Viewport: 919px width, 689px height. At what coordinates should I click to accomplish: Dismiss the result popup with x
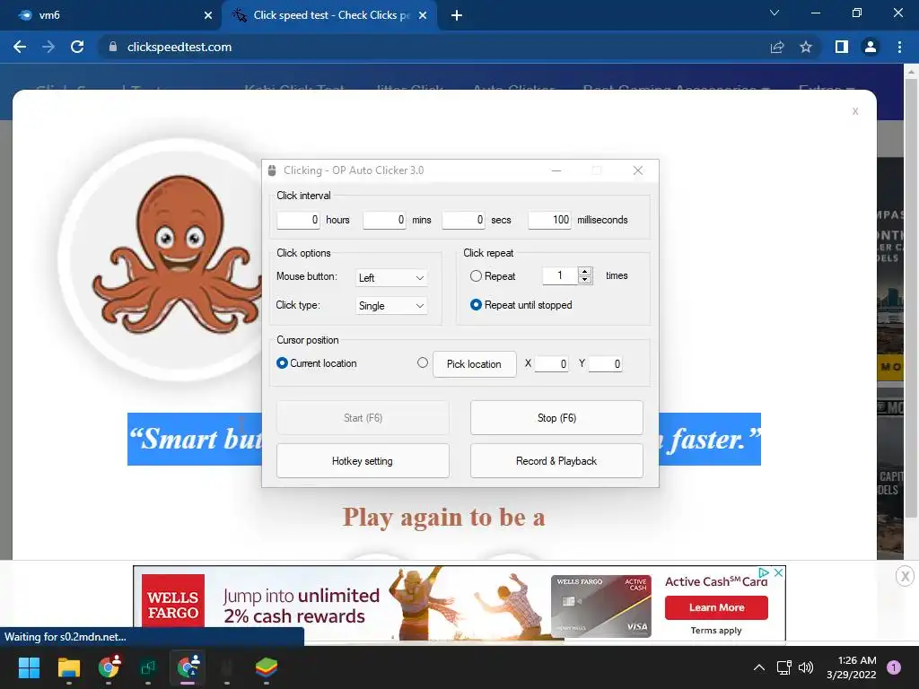click(855, 111)
